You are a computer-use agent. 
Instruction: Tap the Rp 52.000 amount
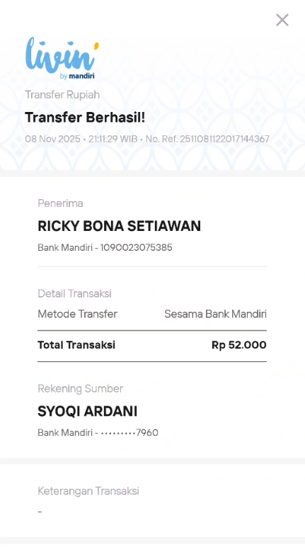point(239,345)
